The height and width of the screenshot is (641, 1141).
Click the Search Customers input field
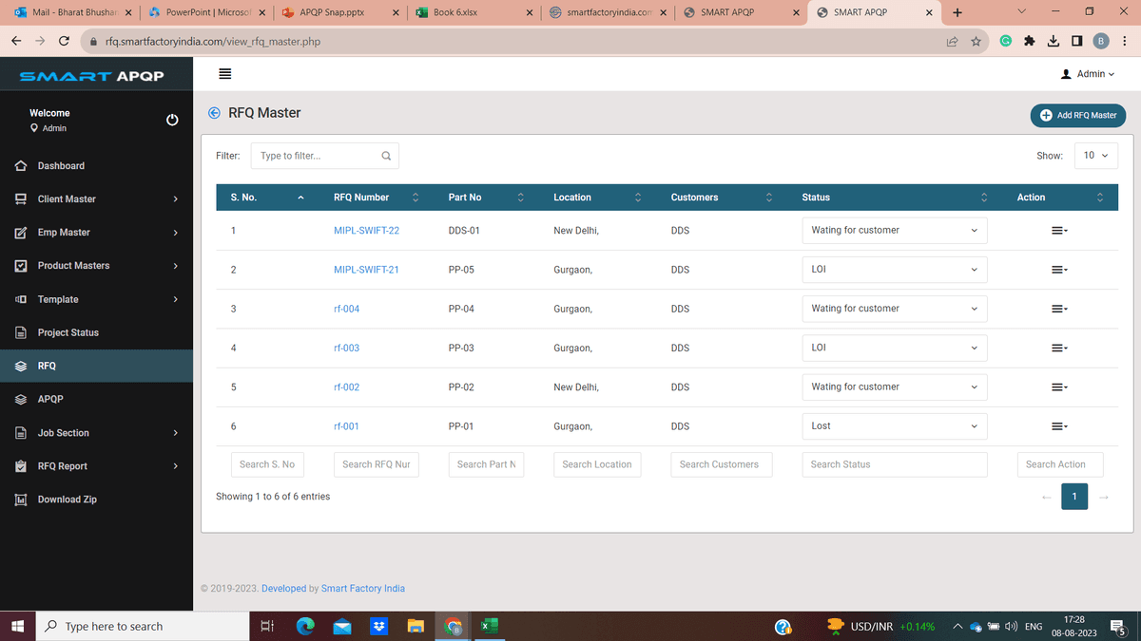721,464
